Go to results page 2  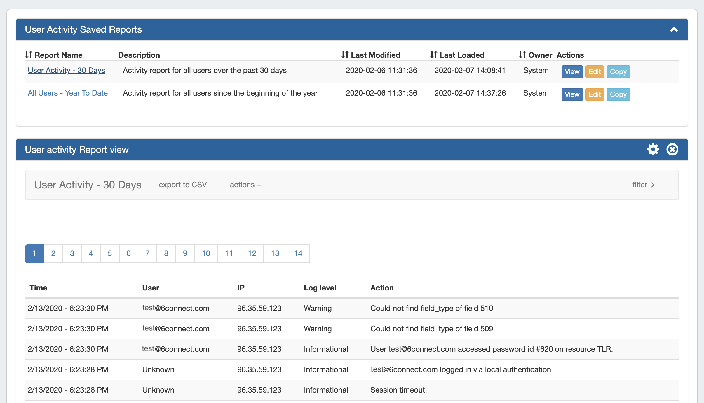(x=53, y=254)
